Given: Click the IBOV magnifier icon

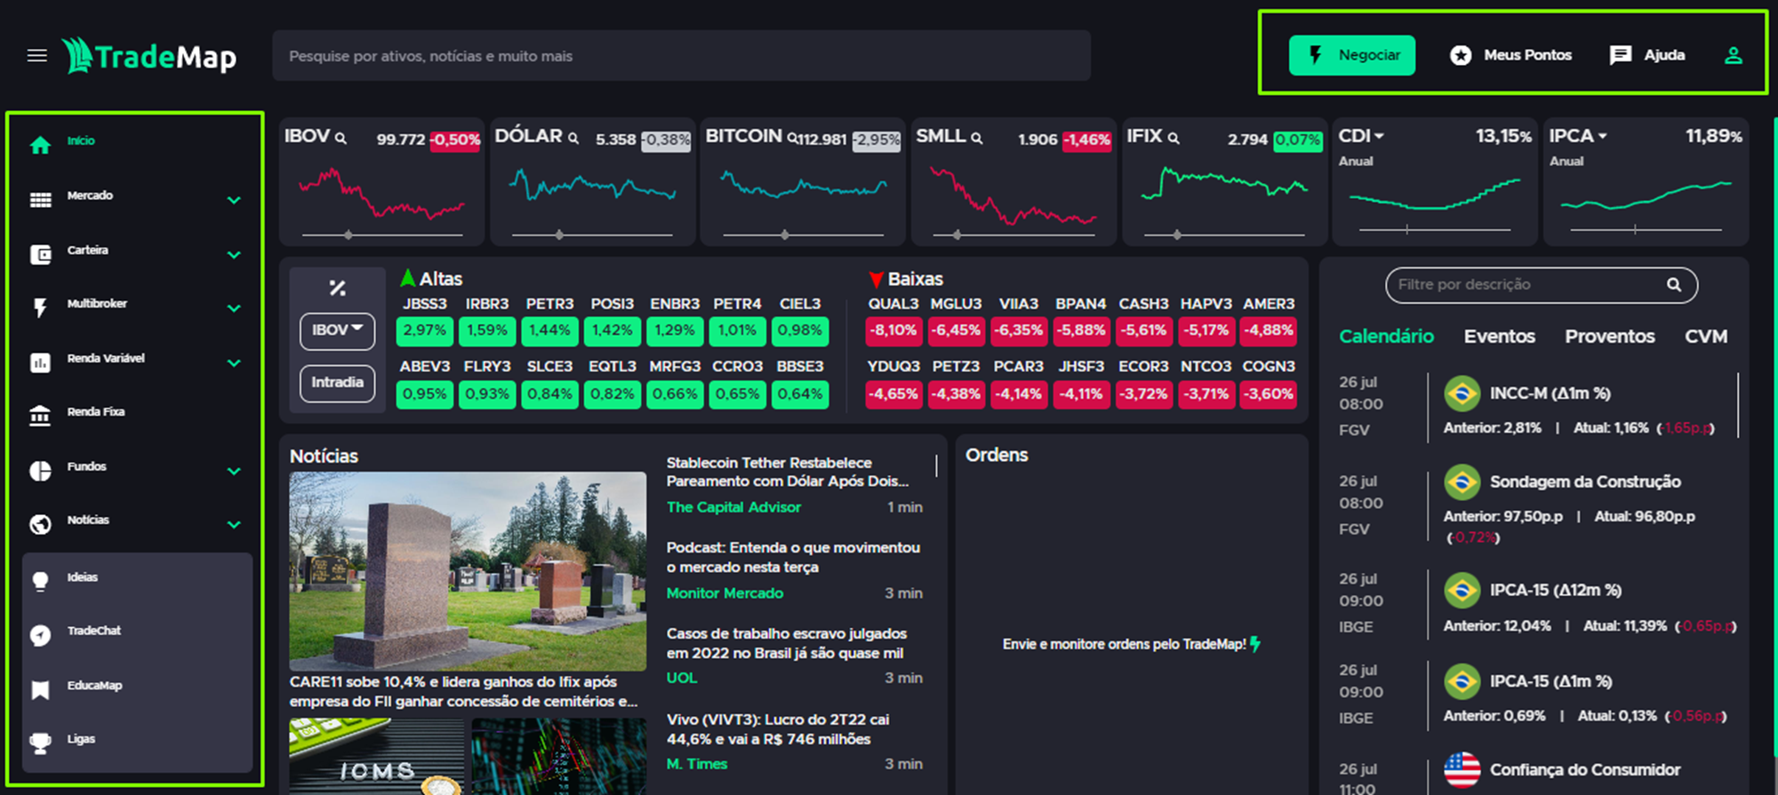Looking at the screenshot, I should [x=340, y=139].
